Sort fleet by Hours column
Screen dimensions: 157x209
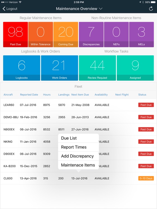tap(47, 95)
